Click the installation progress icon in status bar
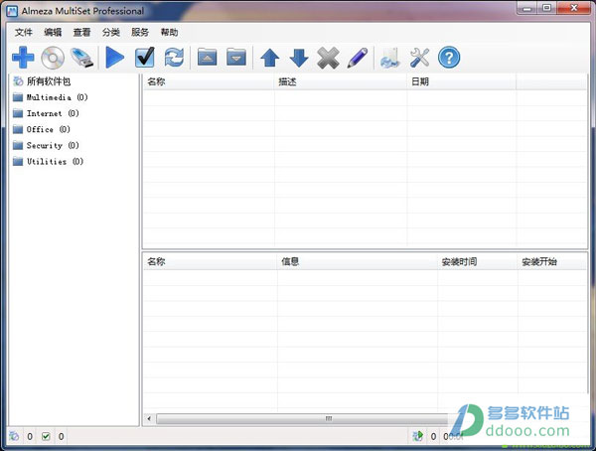 (418, 436)
